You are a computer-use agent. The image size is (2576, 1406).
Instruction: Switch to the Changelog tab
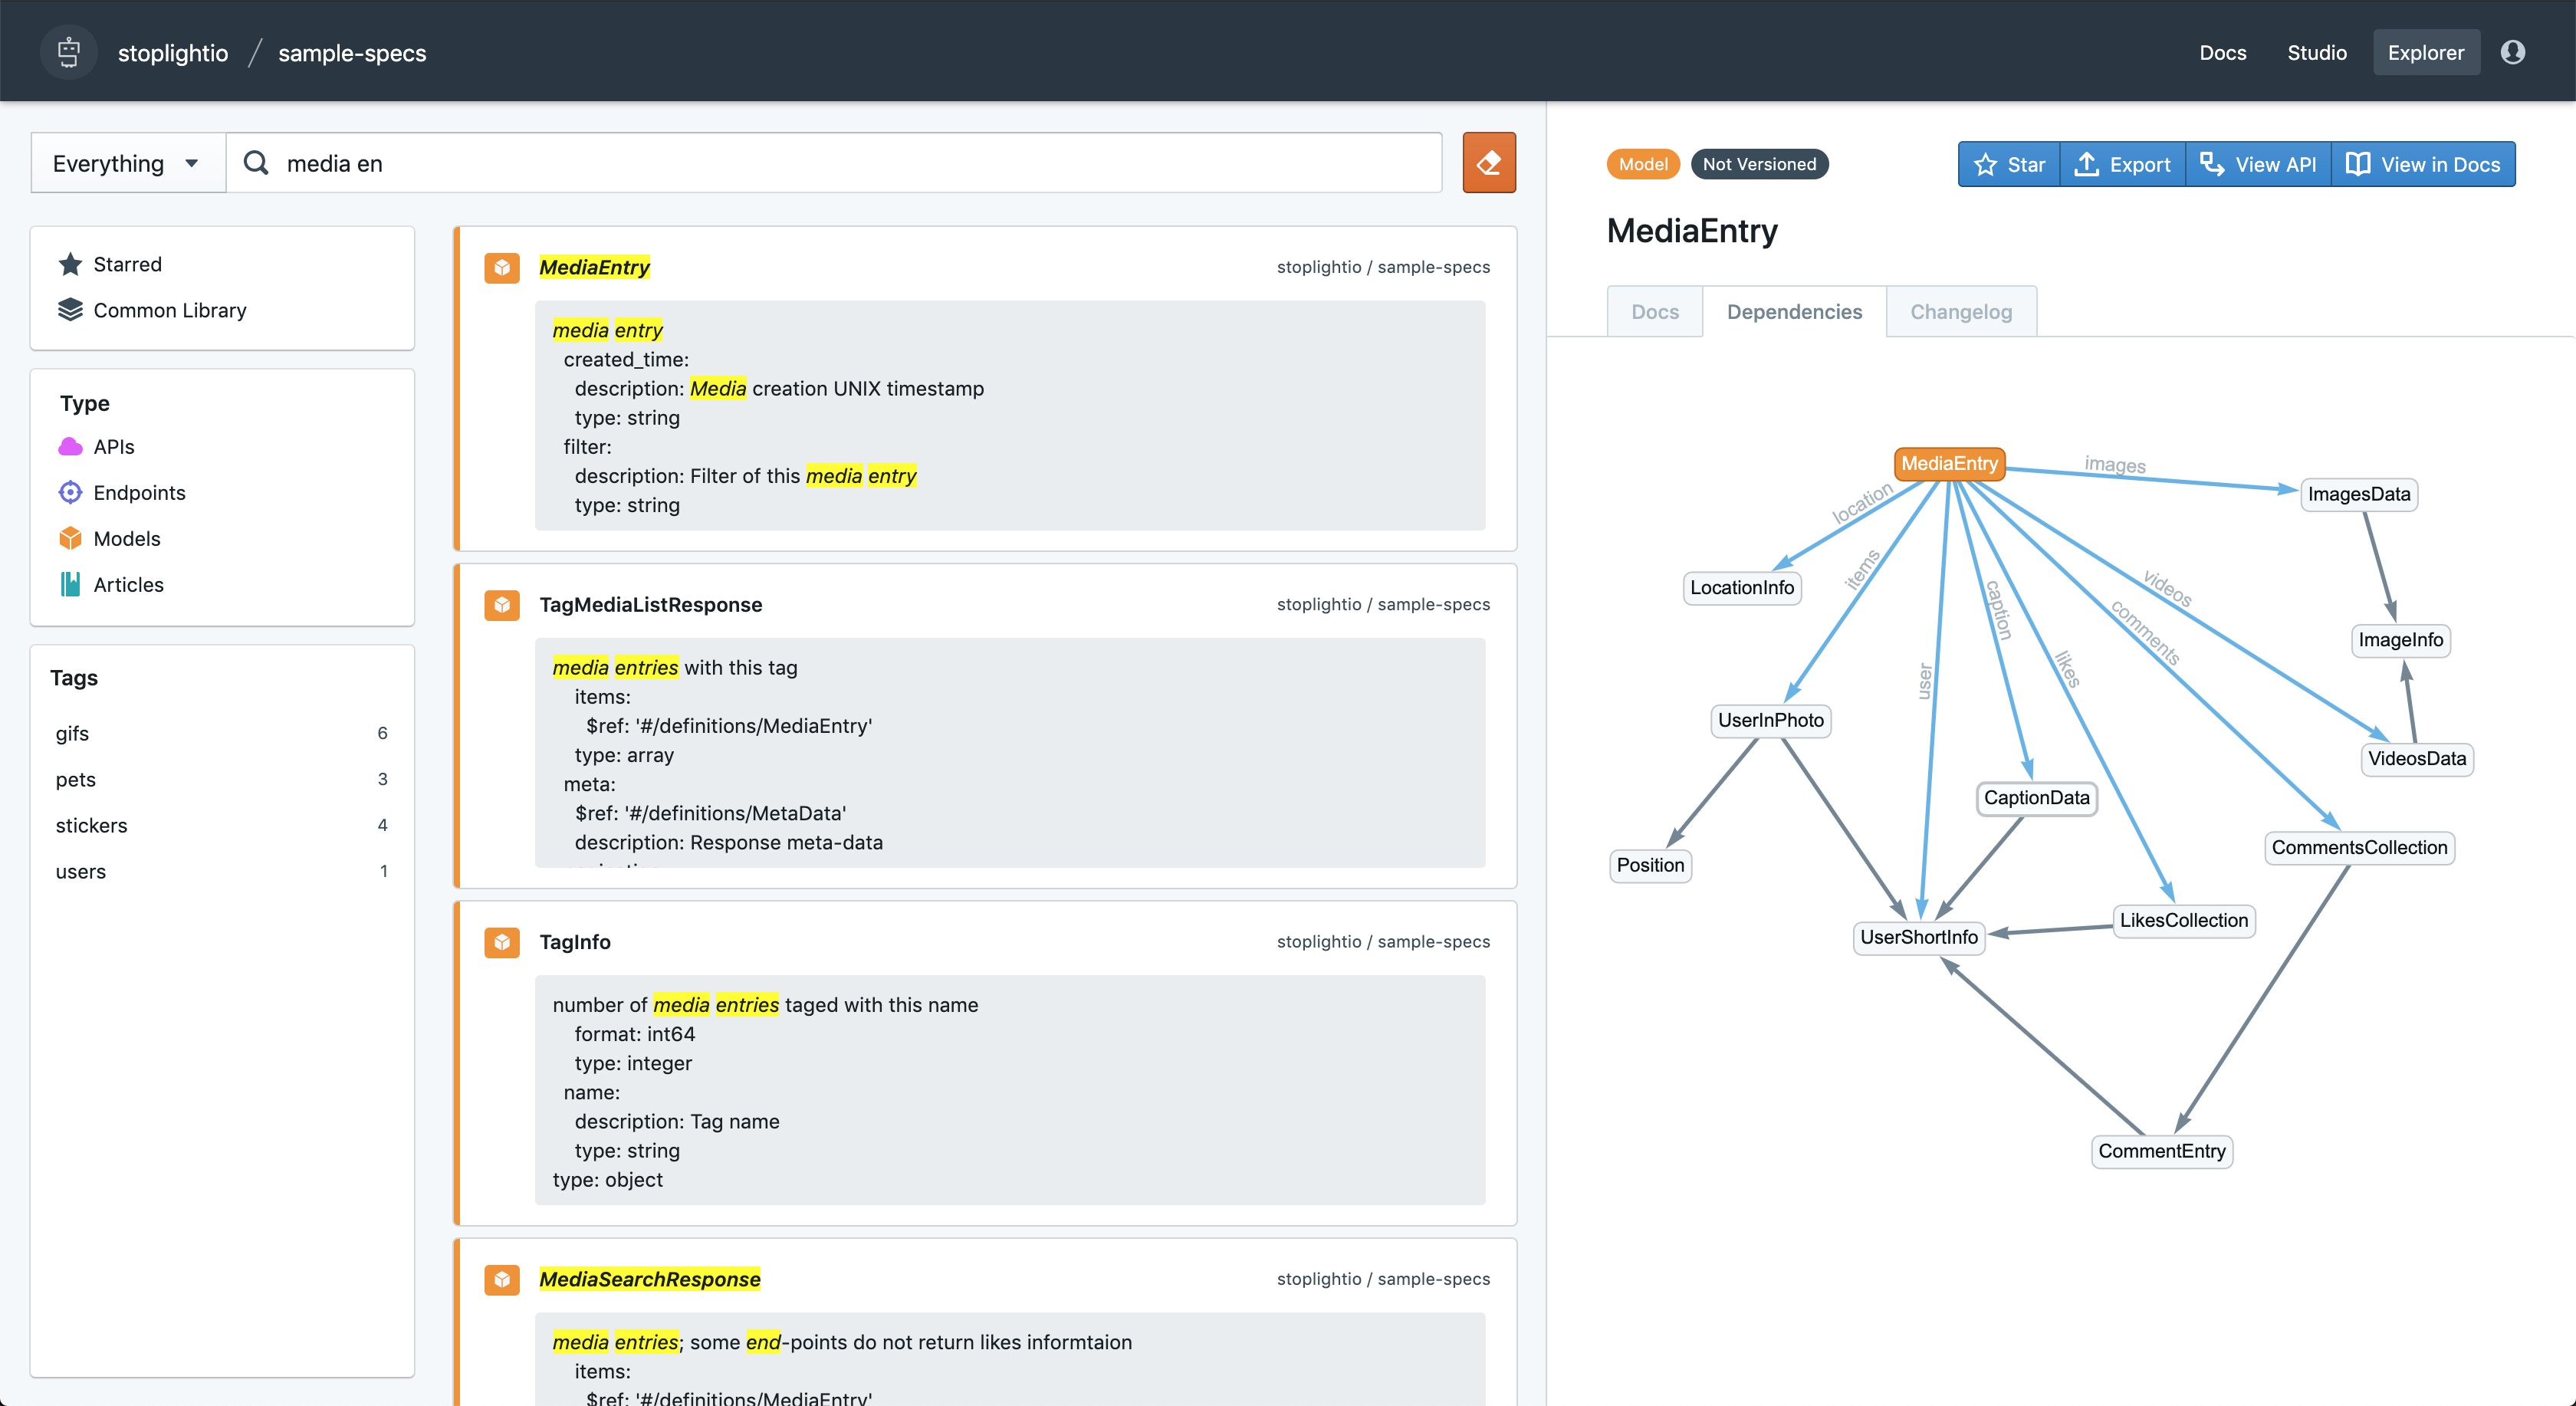[1960, 311]
